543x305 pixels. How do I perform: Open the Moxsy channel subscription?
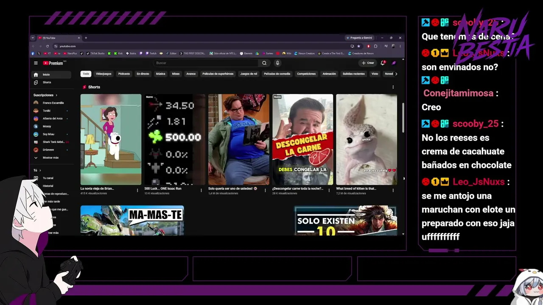click(52, 126)
